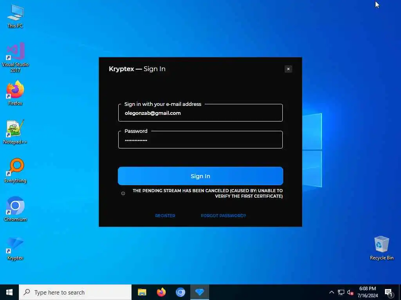This screenshot has height=300, width=401.
Task: Click the blue Sign In button
Action: [200, 176]
